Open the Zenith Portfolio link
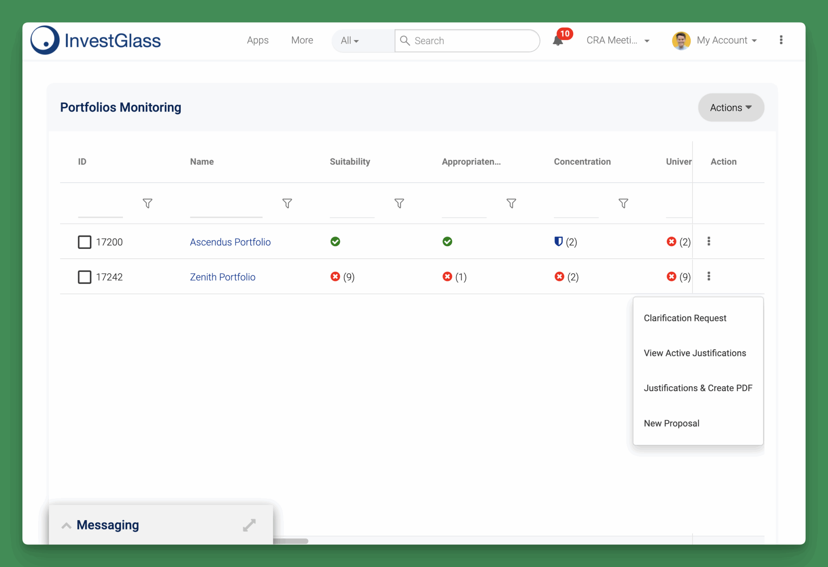Screen dimensions: 828x567 tap(222, 277)
